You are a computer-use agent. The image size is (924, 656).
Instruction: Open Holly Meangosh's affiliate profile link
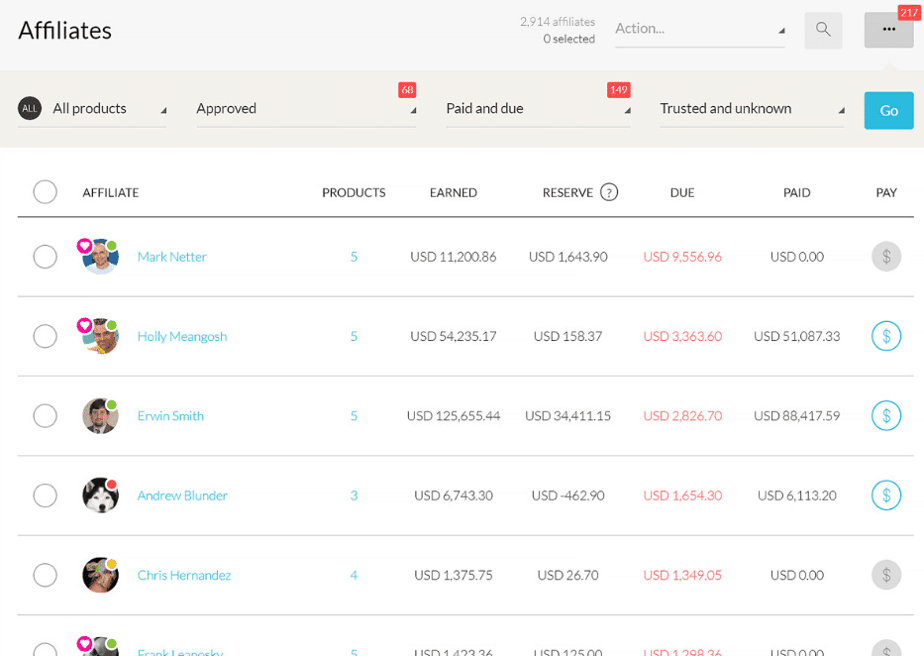click(x=182, y=336)
